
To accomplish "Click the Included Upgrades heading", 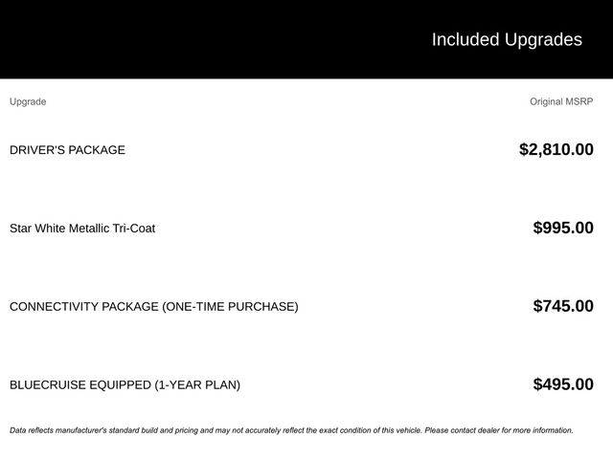I will (x=506, y=39).
